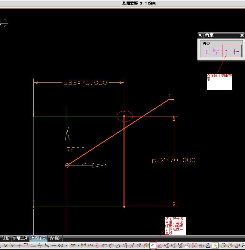Select the Rectangle sketch tool
Screen dimensions: 245x250
pyautogui.click(x=33, y=245)
